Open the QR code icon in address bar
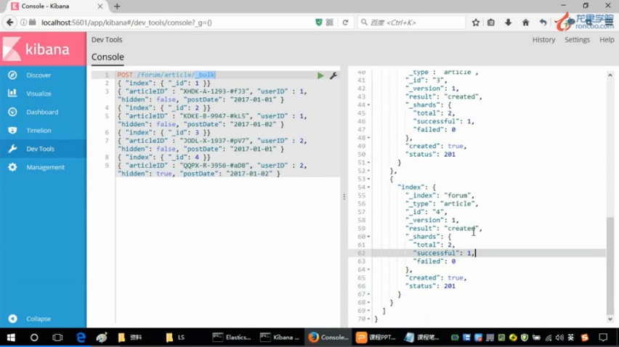Viewport: 619px width, 347px height. [x=330, y=23]
